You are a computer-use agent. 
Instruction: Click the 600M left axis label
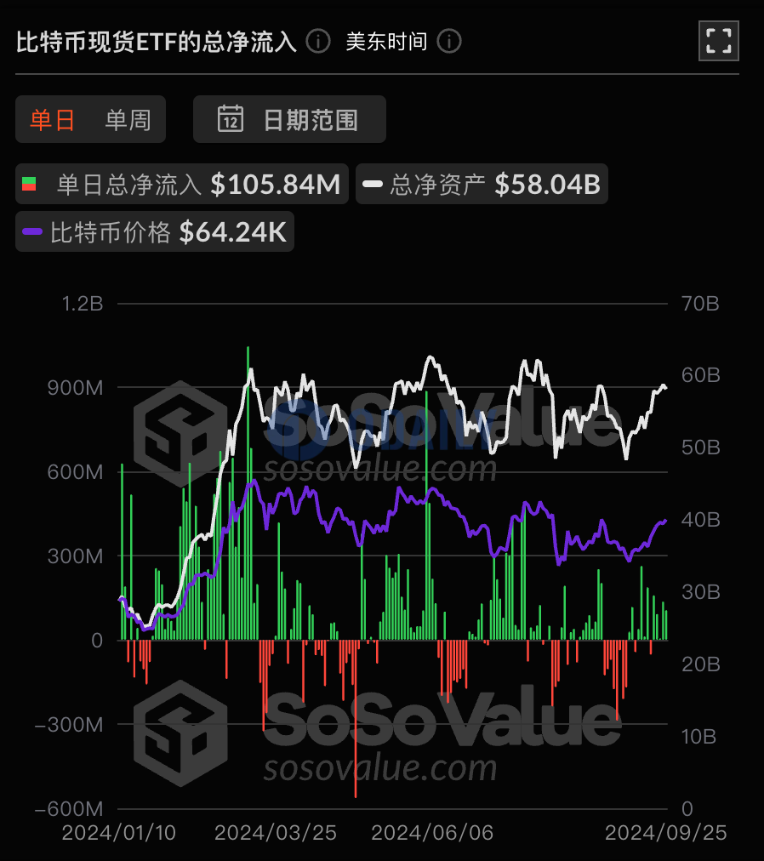pyautogui.click(x=75, y=471)
